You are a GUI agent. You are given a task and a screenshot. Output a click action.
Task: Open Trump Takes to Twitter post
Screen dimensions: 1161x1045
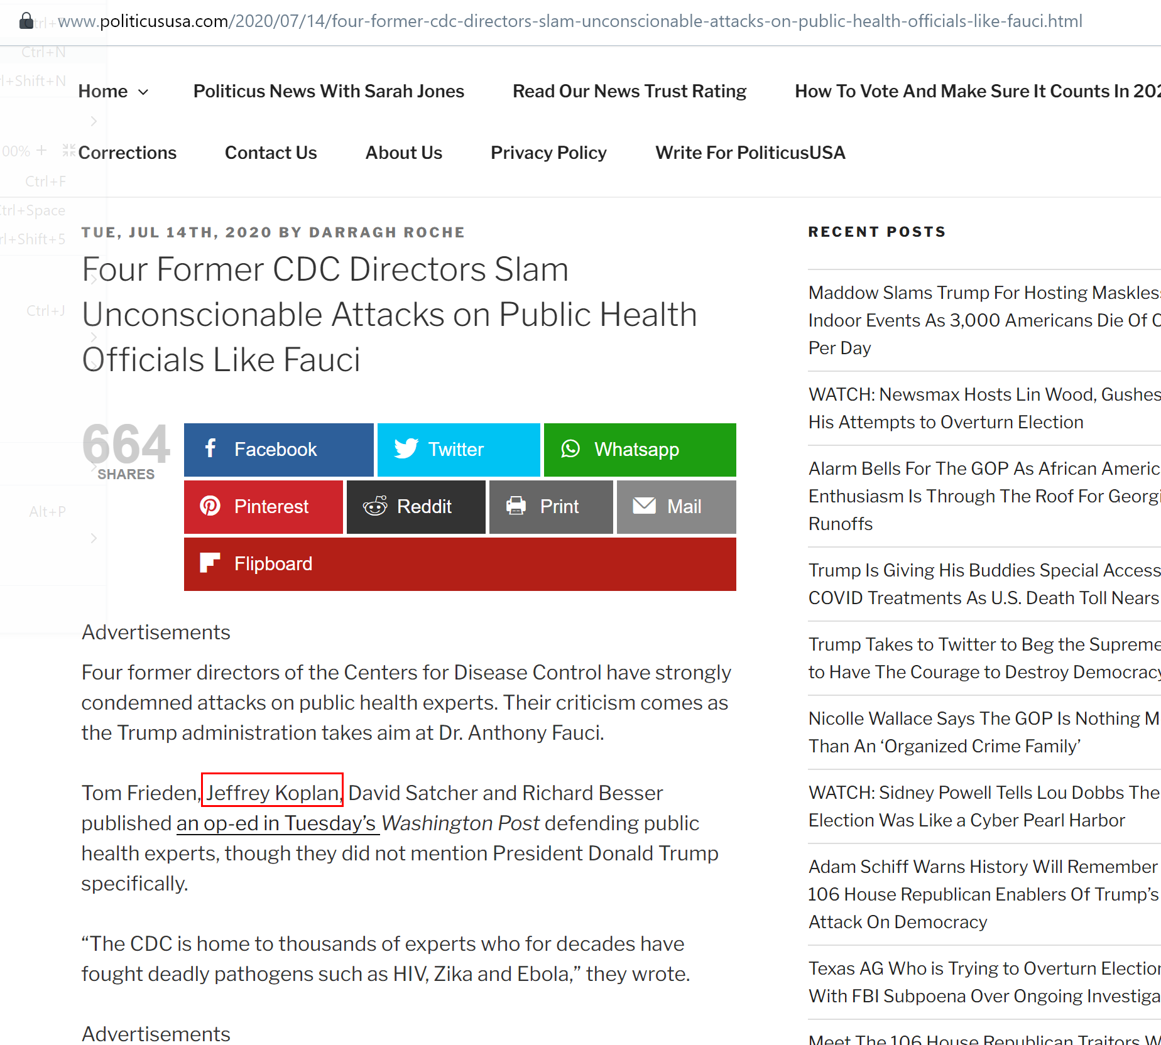984,658
